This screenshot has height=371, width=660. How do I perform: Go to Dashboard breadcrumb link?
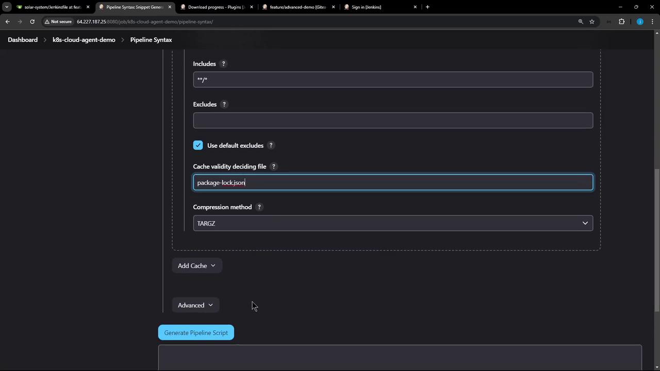[x=23, y=40]
